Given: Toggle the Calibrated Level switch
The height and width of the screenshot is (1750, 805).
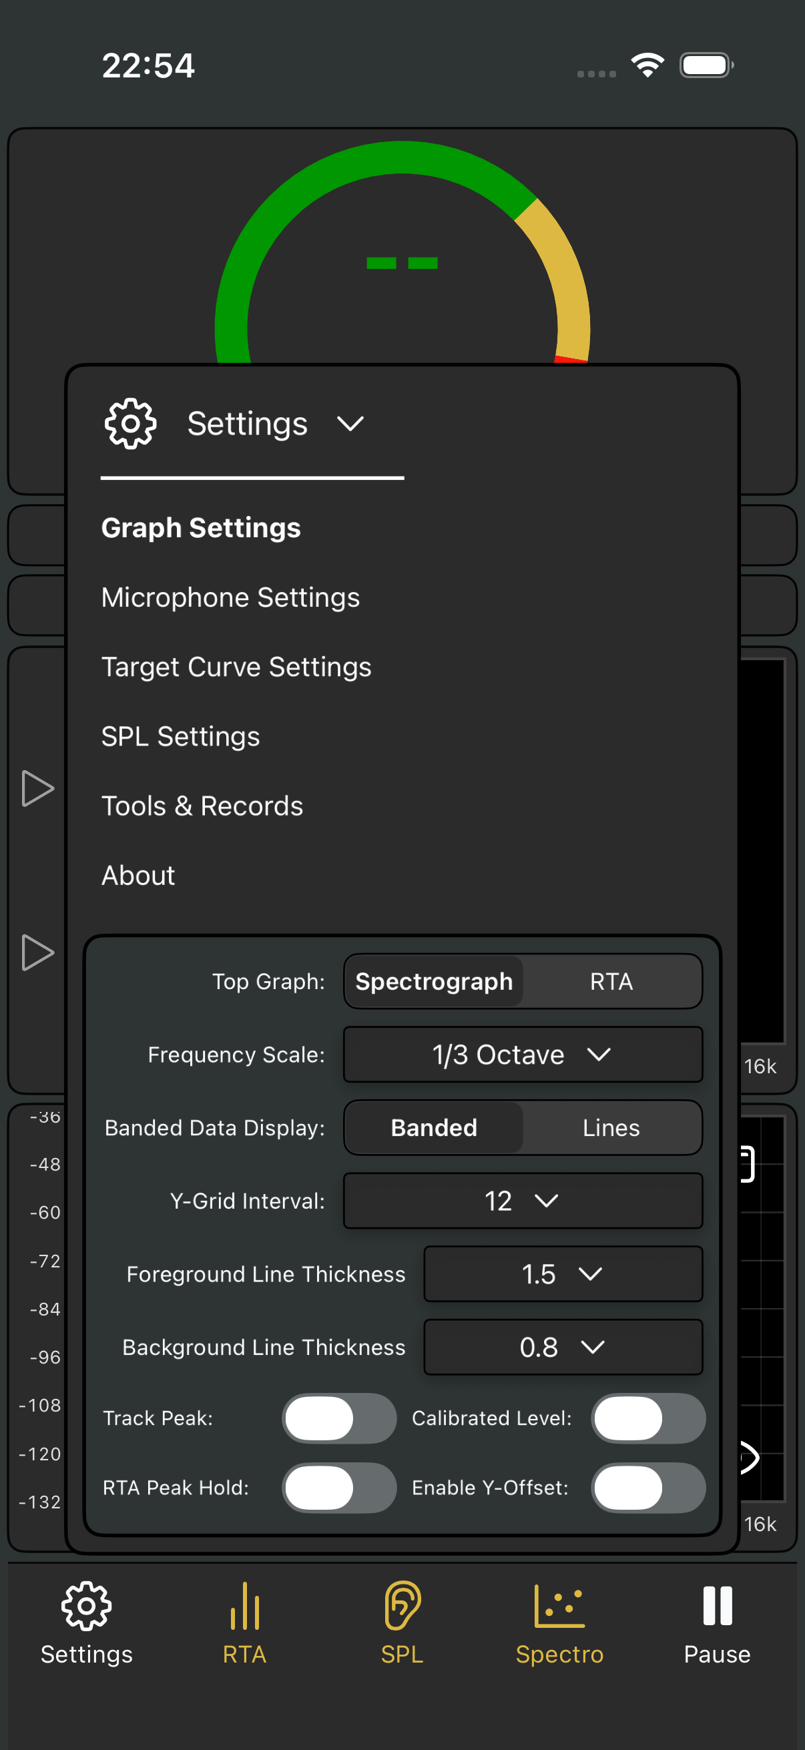Looking at the screenshot, I should [x=648, y=1418].
